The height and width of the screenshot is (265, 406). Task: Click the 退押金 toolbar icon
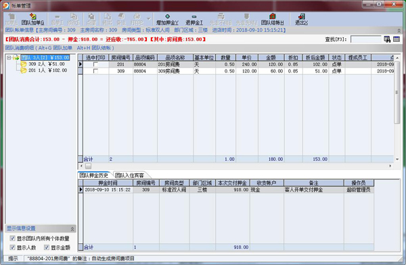[x=194, y=16]
